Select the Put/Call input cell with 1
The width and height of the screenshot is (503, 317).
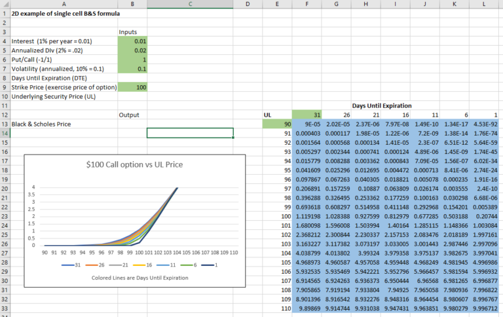(132, 60)
